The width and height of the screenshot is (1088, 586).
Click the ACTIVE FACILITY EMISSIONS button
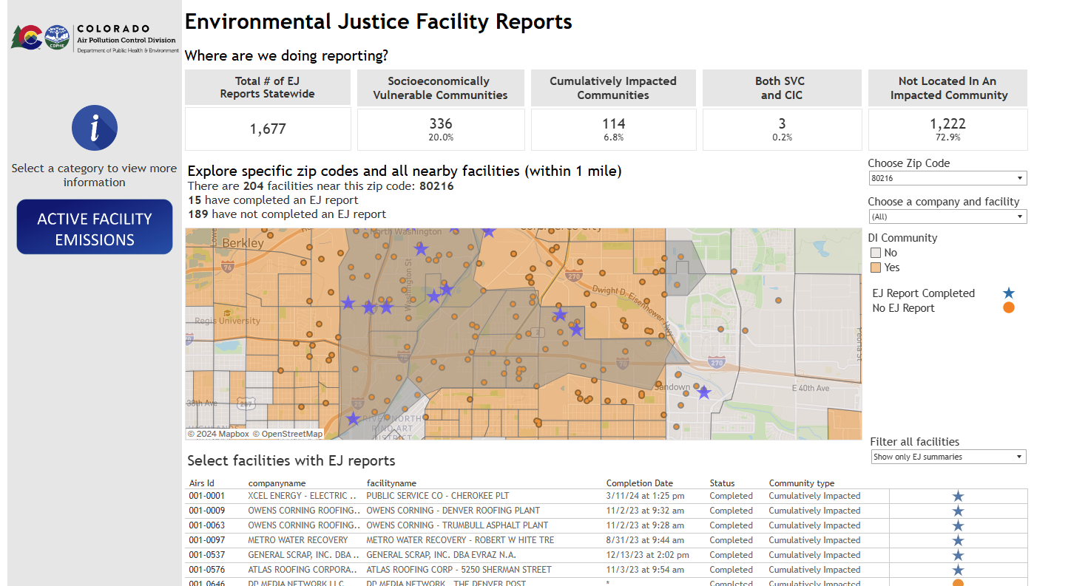(94, 226)
